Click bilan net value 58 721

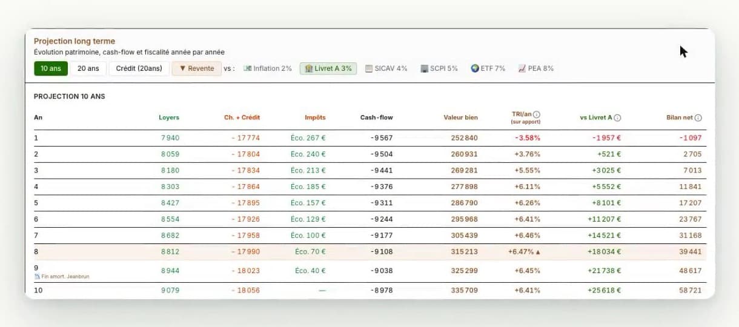[691, 291]
